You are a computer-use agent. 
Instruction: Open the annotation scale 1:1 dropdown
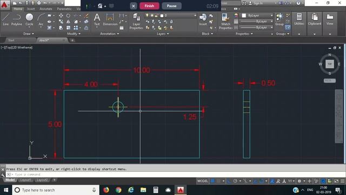291,181
